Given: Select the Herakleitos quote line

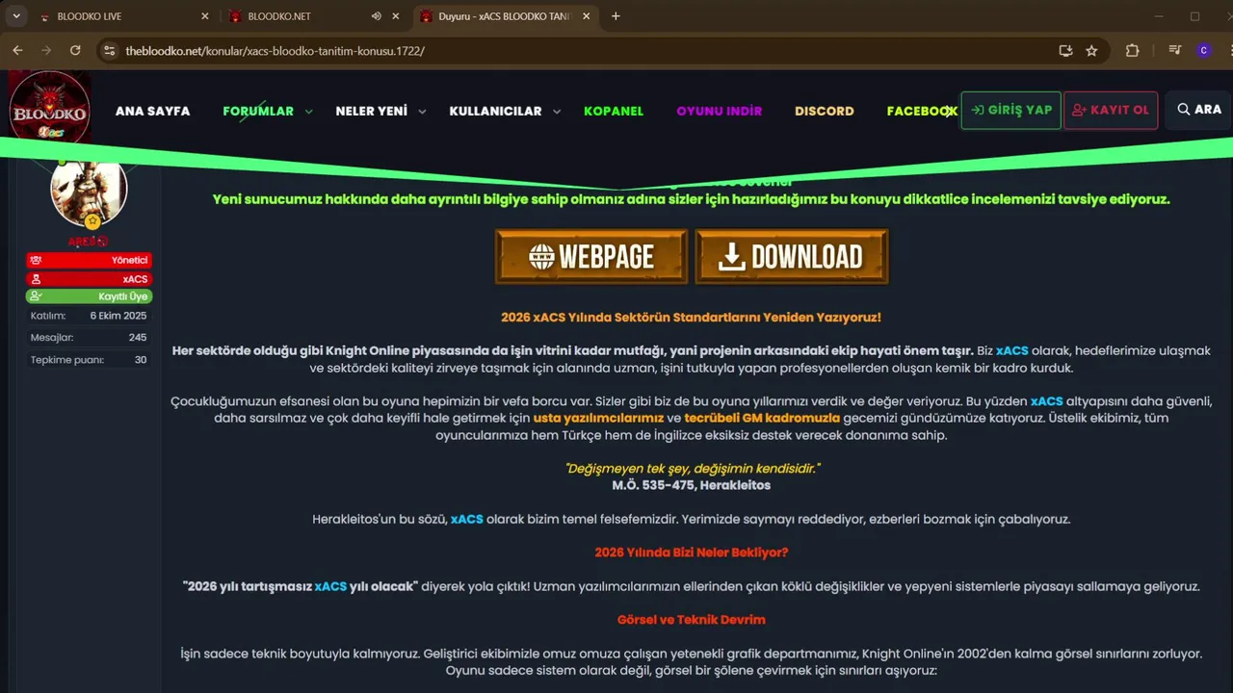Looking at the screenshot, I should (693, 469).
